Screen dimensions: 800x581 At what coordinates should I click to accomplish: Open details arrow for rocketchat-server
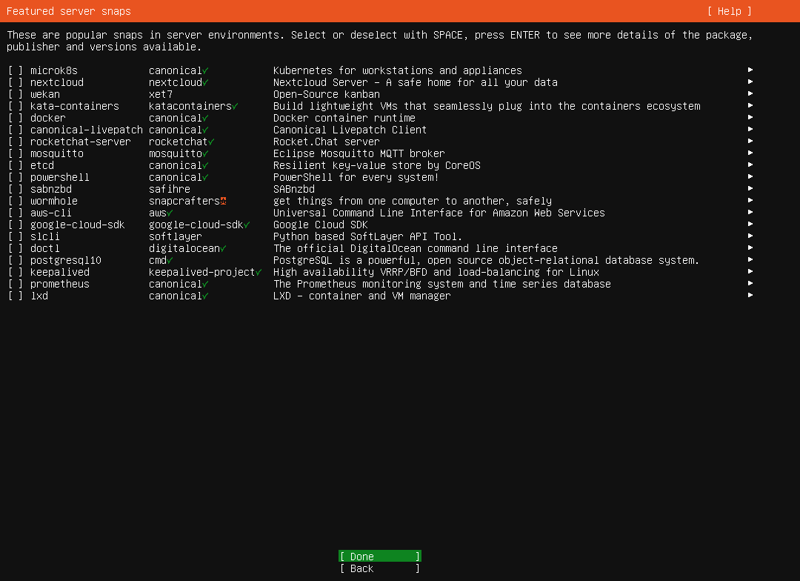click(750, 141)
